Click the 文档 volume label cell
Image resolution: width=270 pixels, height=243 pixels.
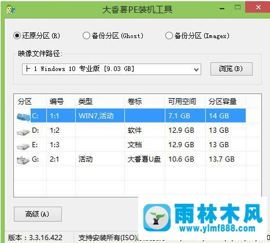coord(135,145)
